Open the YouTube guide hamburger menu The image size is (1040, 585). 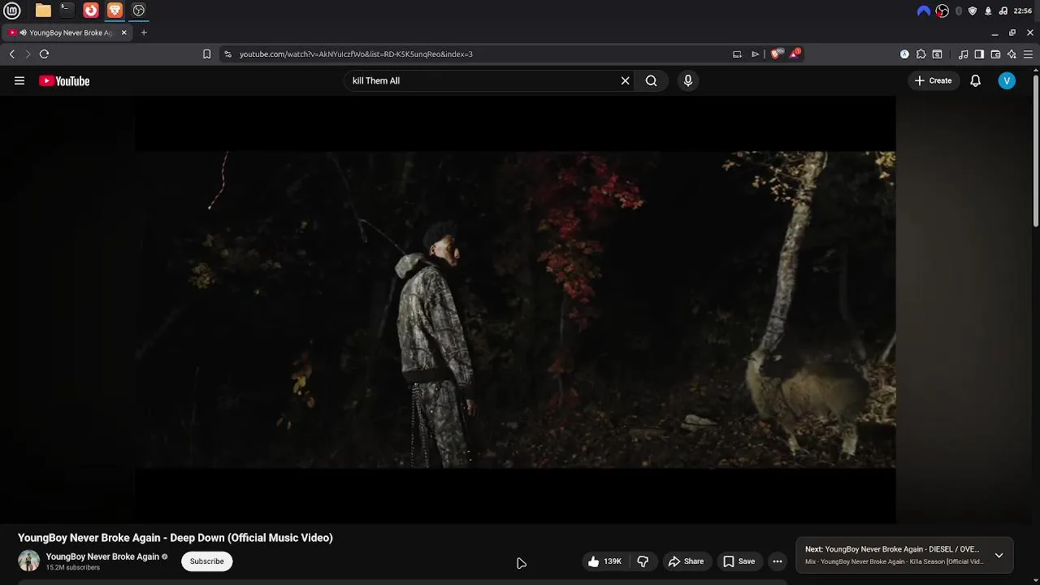[x=19, y=80]
